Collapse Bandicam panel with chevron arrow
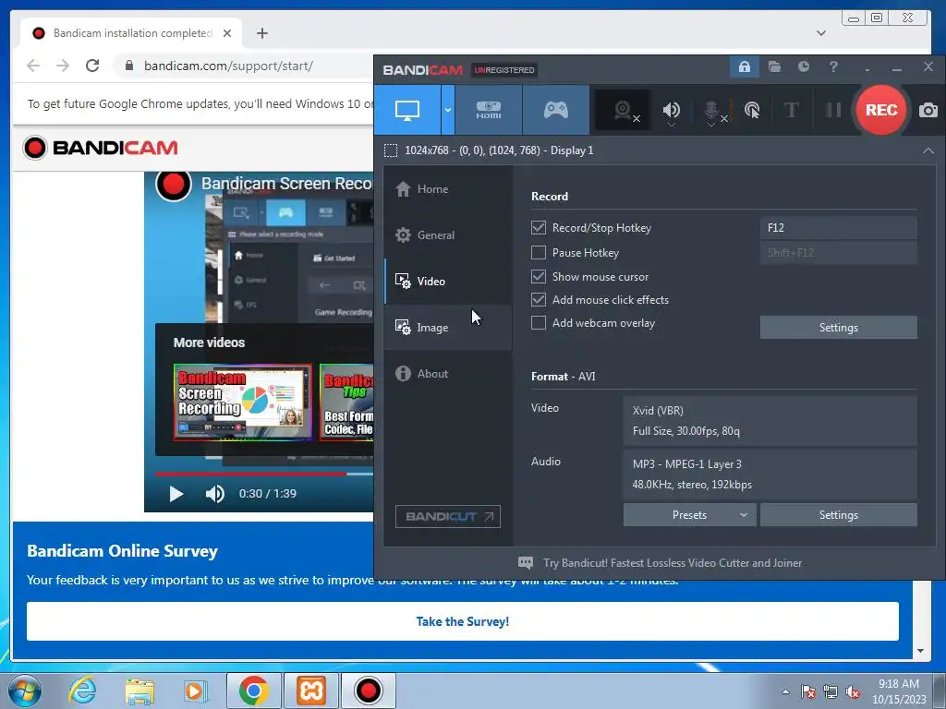The height and width of the screenshot is (709, 946). pos(928,150)
